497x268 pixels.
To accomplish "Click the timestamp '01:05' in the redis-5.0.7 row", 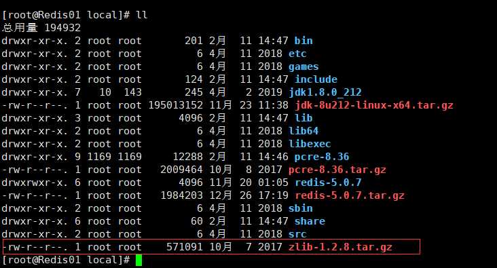I will pyautogui.click(x=273, y=183).
